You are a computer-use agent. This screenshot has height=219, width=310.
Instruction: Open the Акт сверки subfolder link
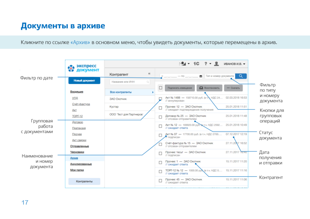(x=79, y=140)
